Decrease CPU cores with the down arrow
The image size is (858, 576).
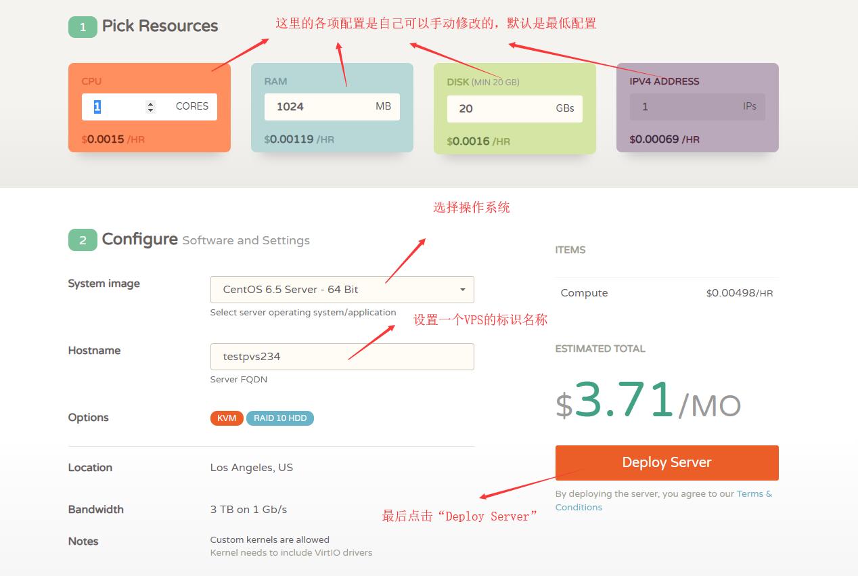click(x=151, y=110)
